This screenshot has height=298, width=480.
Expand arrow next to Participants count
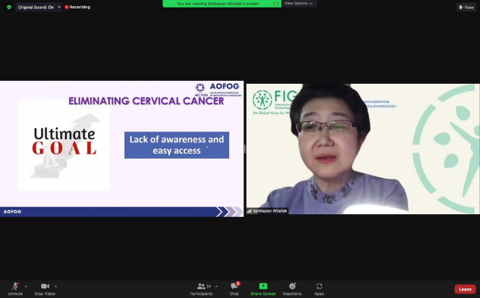coord(217,287)
